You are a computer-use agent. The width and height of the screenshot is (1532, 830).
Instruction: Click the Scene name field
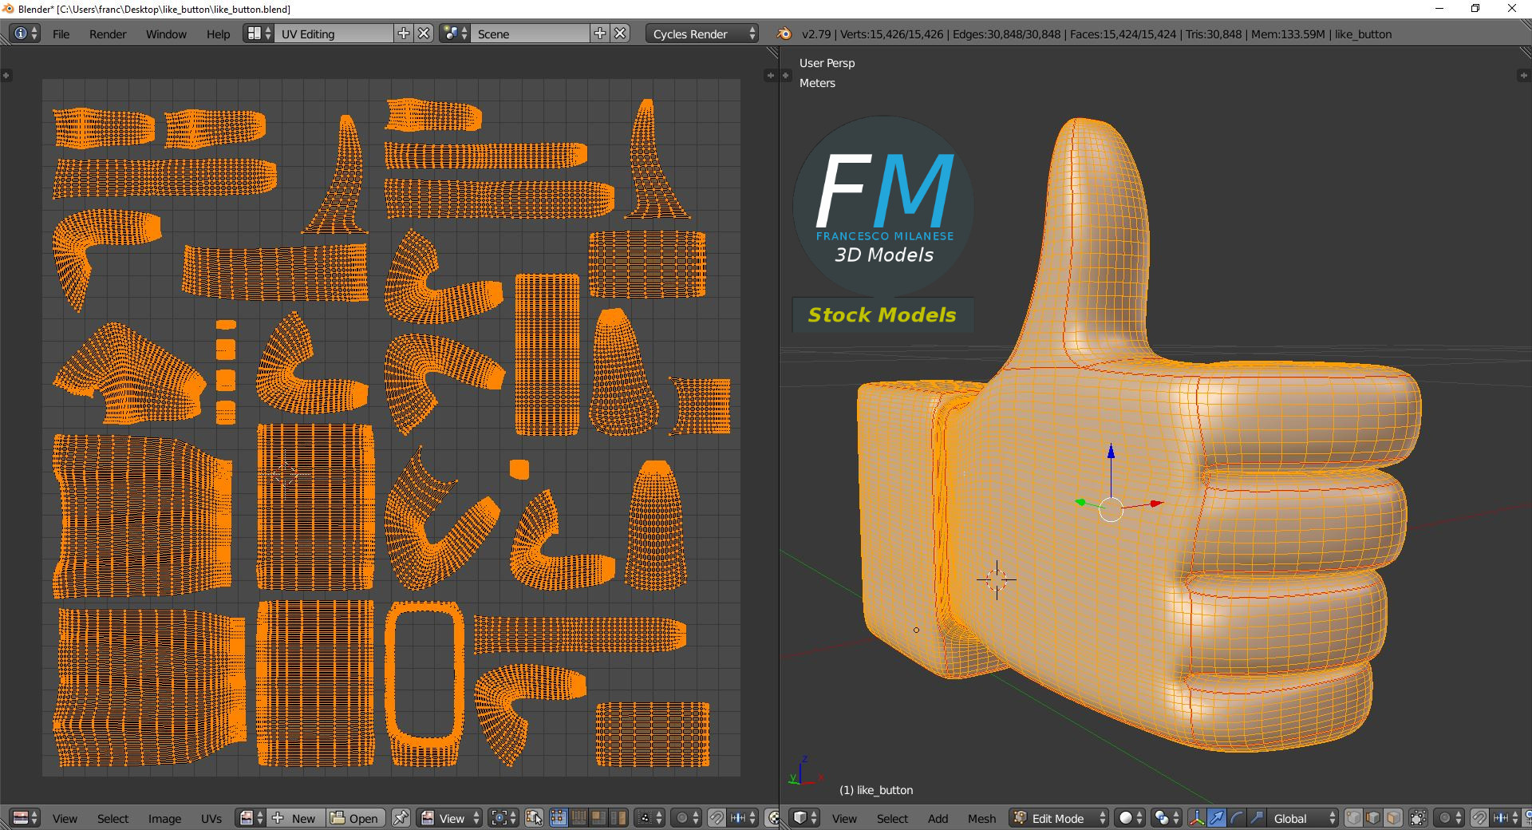[x=531, y=34]
